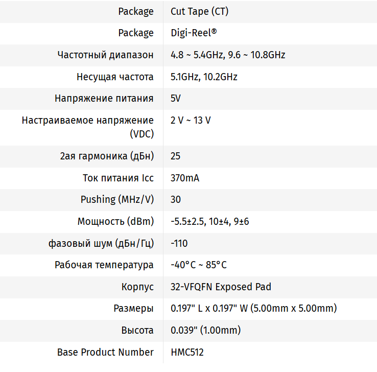
Task: Click the Base Product Number label
Action: [105, 353]
